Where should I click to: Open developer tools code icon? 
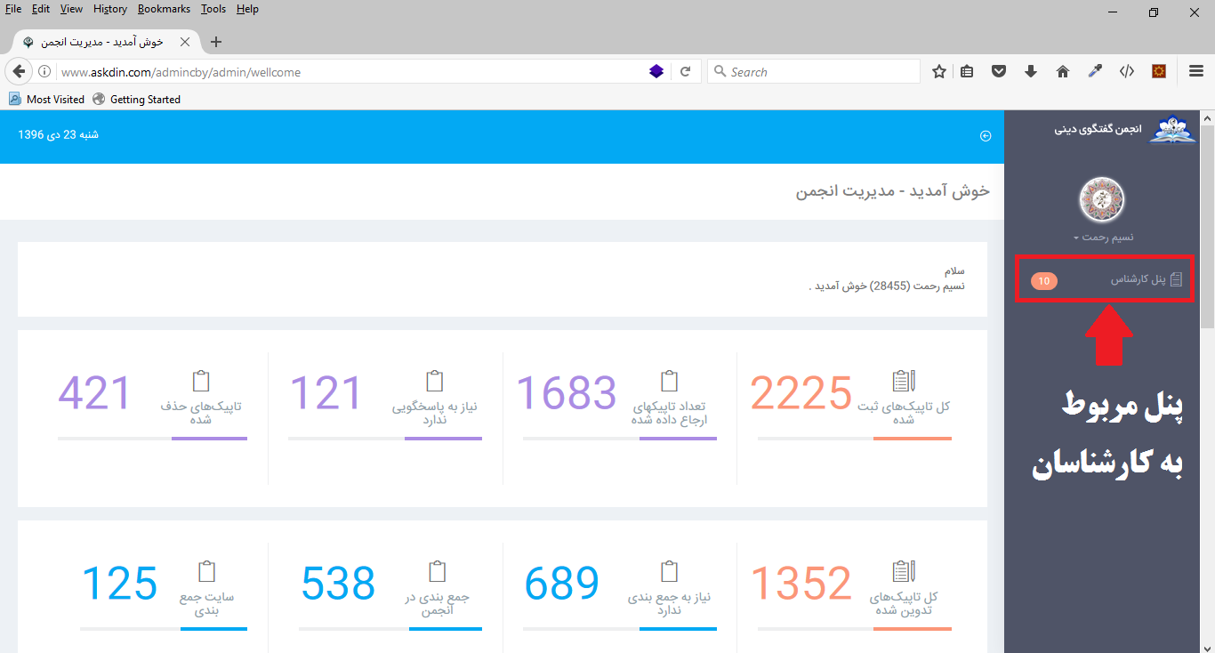1127,72
